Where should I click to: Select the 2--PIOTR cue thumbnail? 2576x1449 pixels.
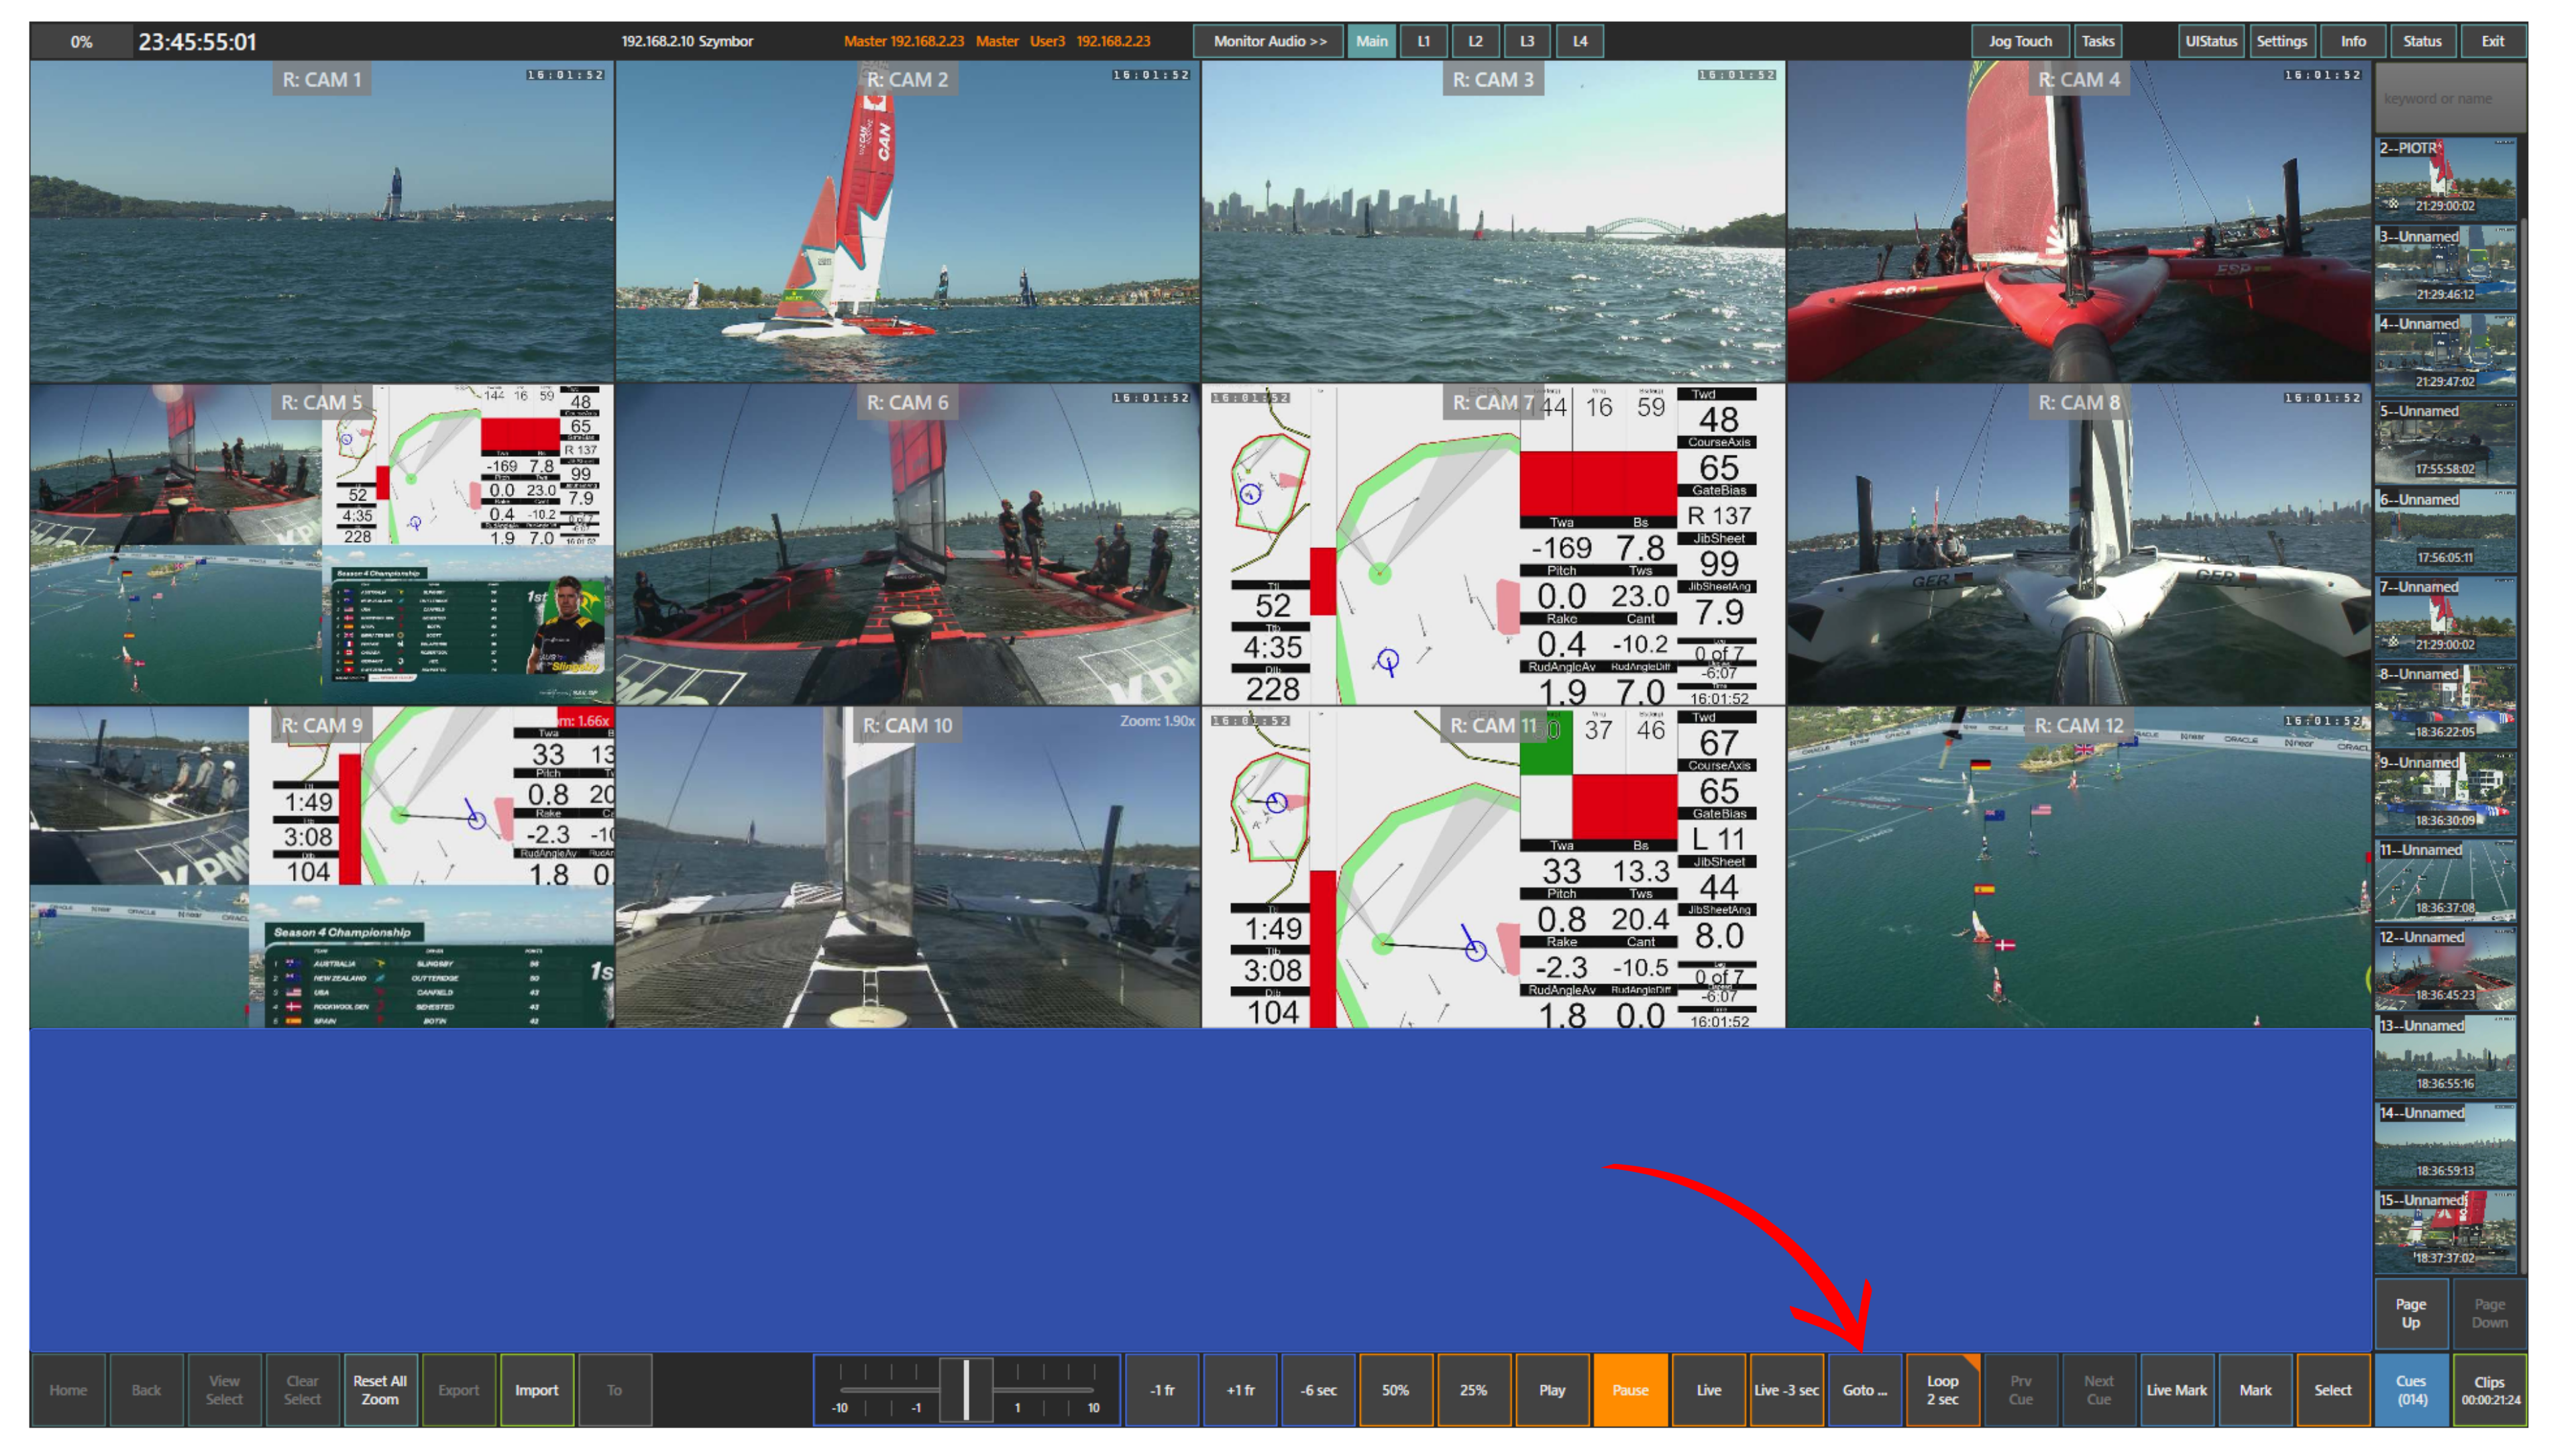(2445, 178)
